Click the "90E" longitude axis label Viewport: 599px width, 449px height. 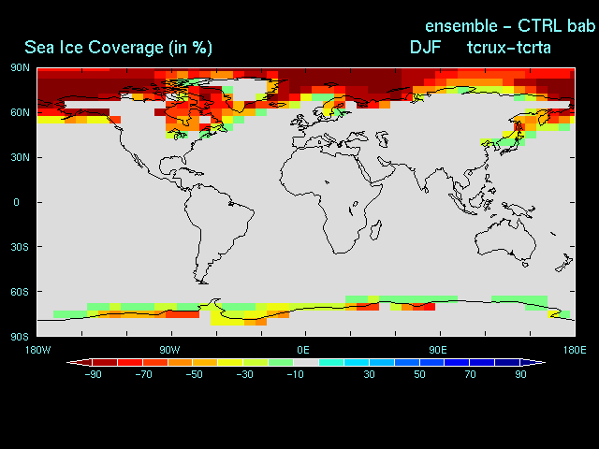click(x=438, y=350)
